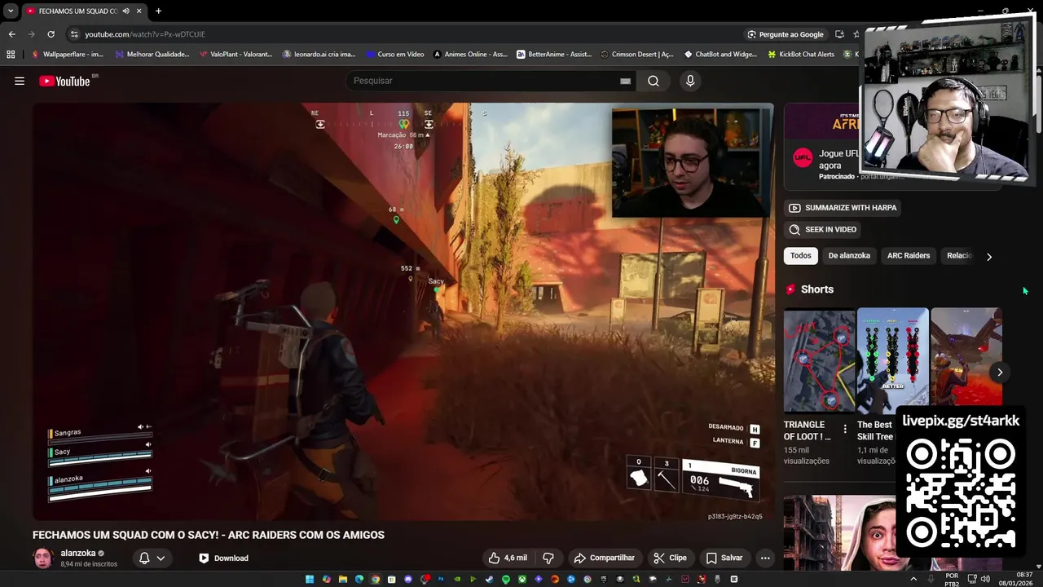Open the Animes Online bookmark

pos(471,54)
